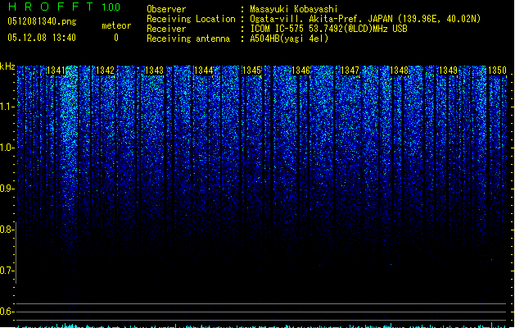Click the Observer label

[x=166, y=9]
